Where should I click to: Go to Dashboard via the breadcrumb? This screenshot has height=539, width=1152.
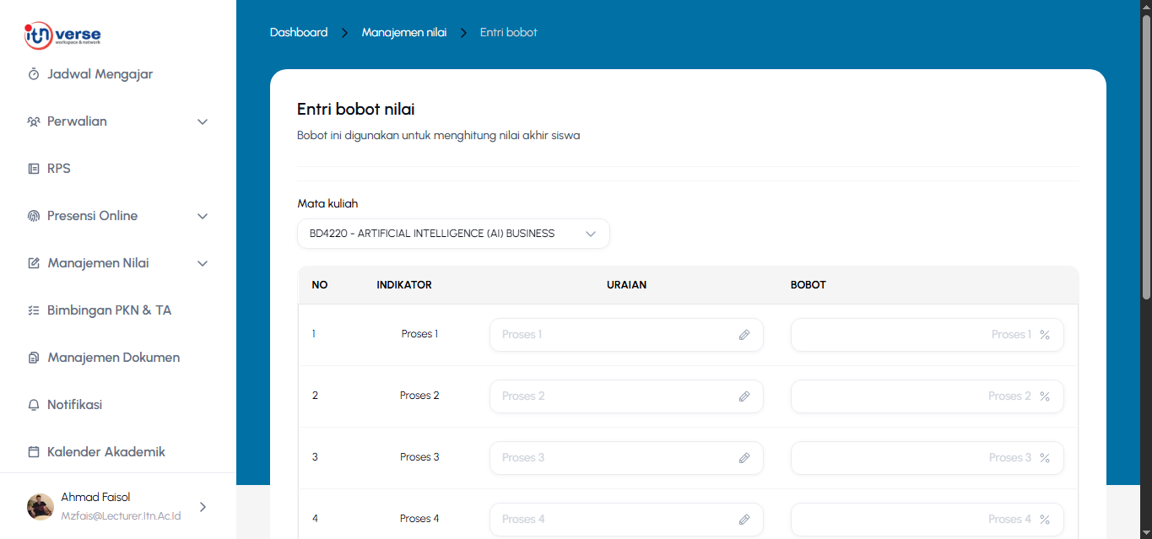299,32
